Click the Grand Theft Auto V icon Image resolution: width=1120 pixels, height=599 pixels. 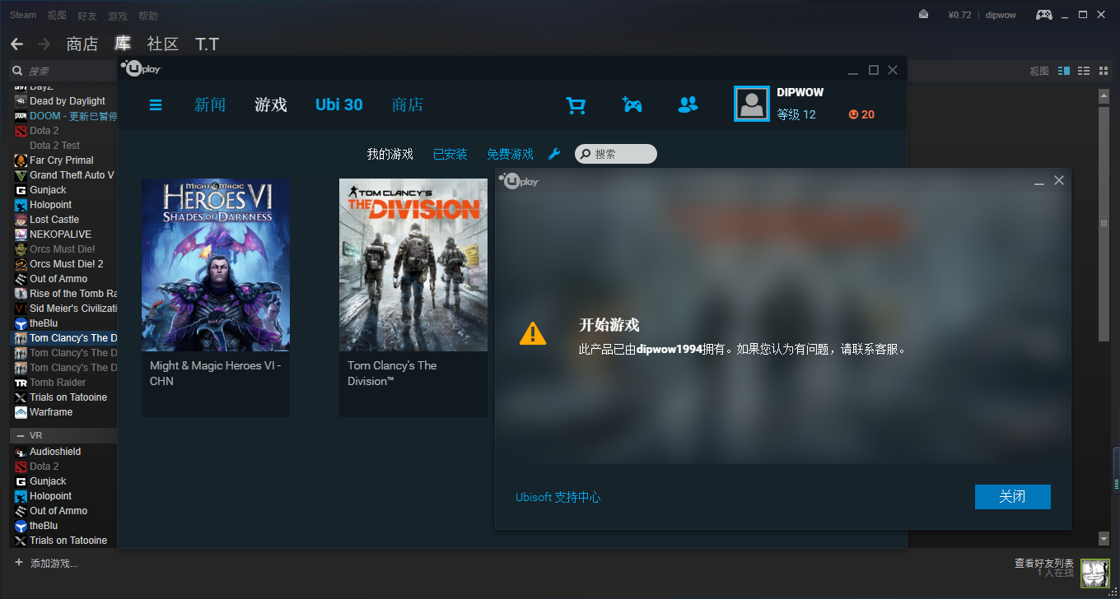click(21, 175)
